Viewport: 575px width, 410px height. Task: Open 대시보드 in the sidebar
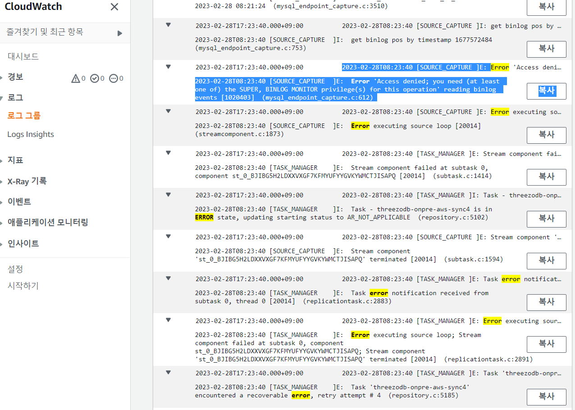click(23, 56)
